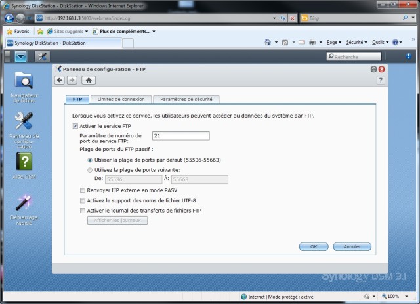420x304 pixels.
Task: Click the FTP port number field
Action: tap(180, 136)
